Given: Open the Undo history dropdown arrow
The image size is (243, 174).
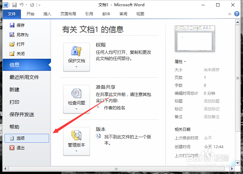Looking at the screenshot, I should click(x=26, y=5).
